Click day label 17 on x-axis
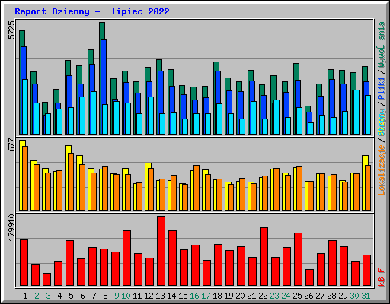The image size is (390, 304). (x=206, y=296)
